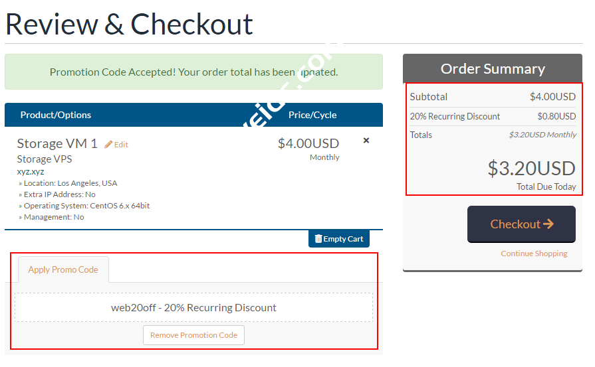The image size is (595, 367).
Task: Click the $3.20USD total due today
Action: coord(531,168)
